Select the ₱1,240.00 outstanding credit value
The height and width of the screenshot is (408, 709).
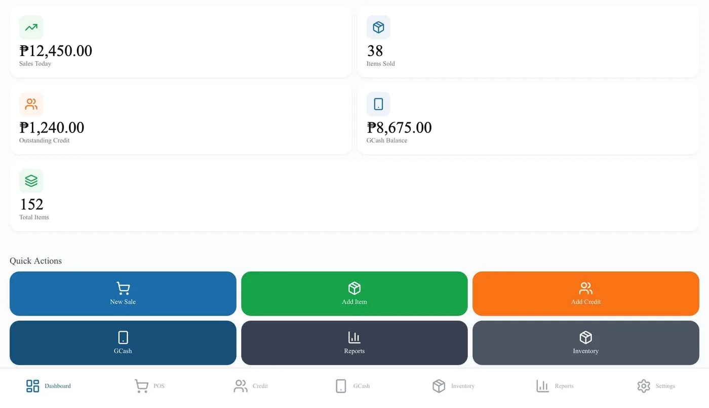pos(52,127)
